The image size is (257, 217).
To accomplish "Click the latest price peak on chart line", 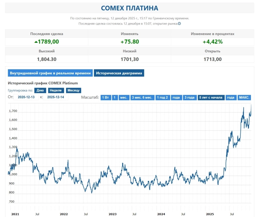I will tap(251, 105).
